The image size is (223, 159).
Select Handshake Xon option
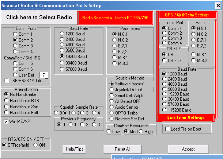(21, 106)
